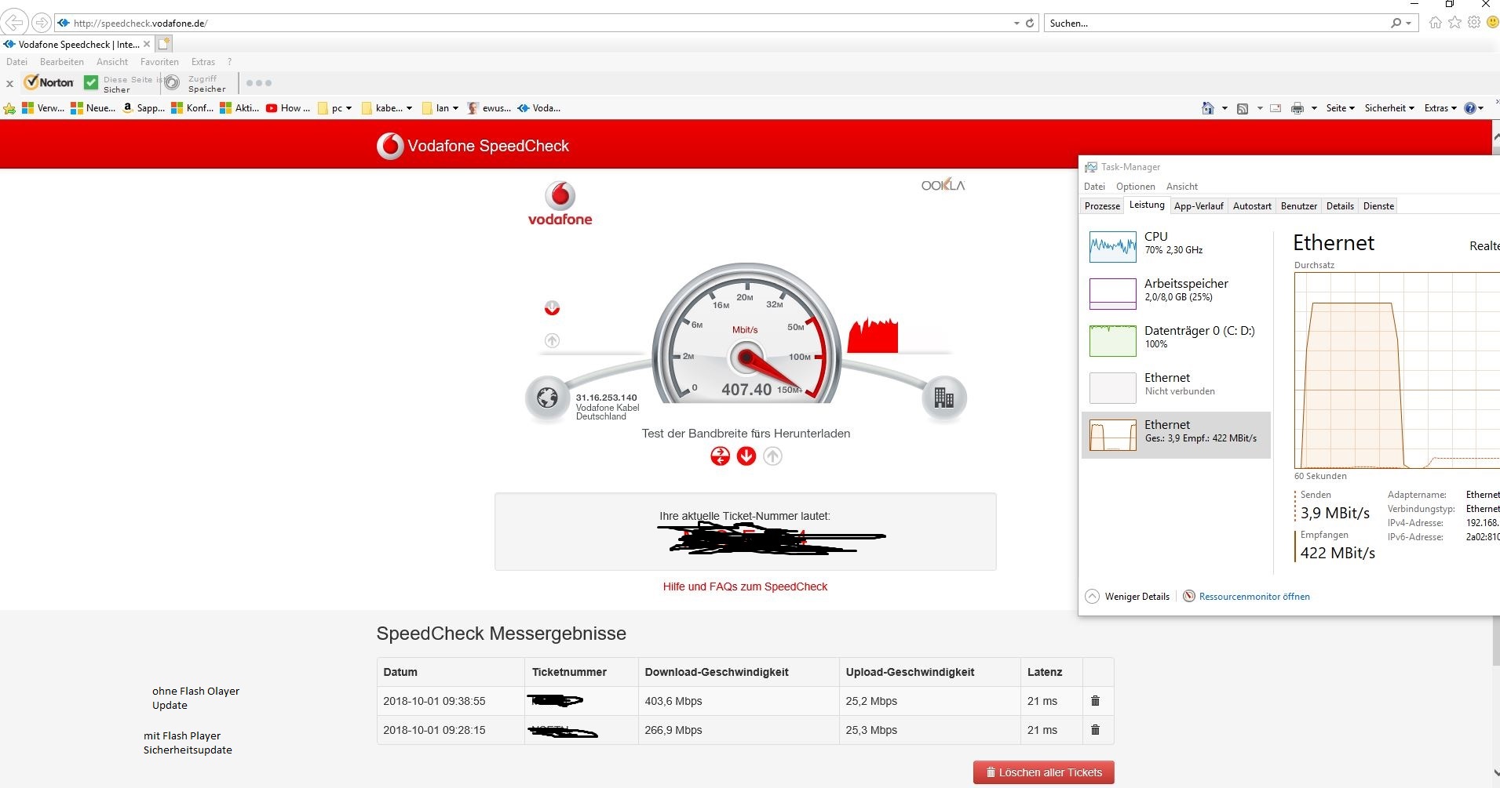The width and height of the screenshot is (1500, 788).
Task: Open Hilfe und FAQs zum SpeedCheck link
Action: [x=745, y=586]
